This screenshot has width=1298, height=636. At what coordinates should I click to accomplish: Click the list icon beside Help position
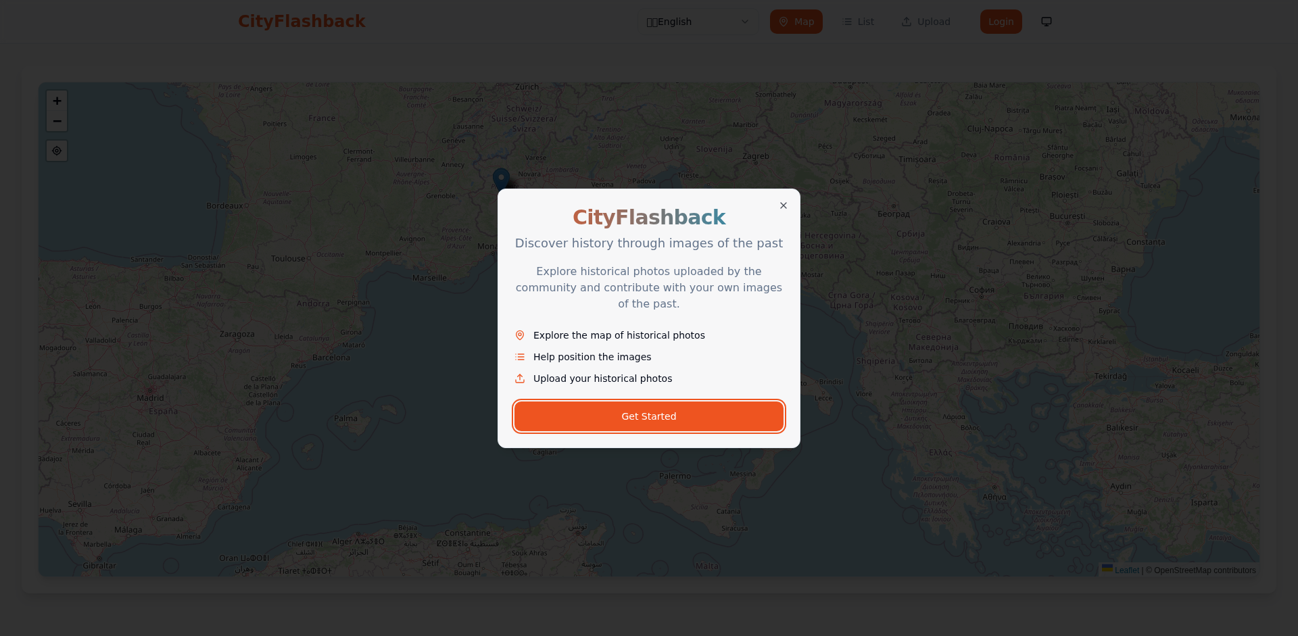[520, 357]
